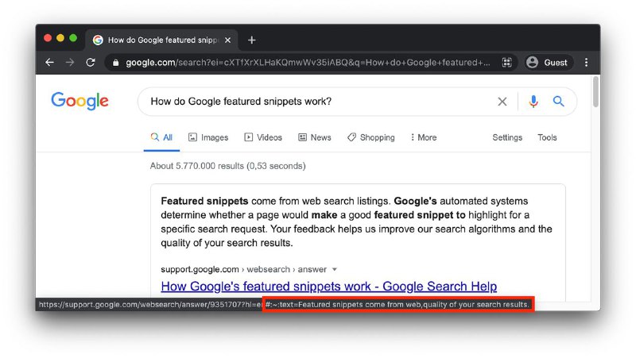
Task: Switch to the Videos tab
Action: coord(263,137)
